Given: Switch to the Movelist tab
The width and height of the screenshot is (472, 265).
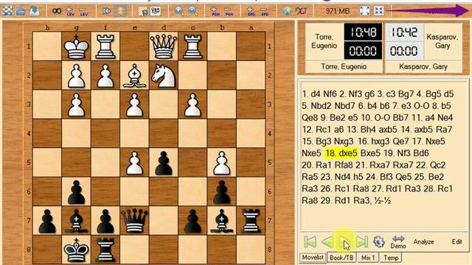Looking at the screenshot, I should point(313,258).
